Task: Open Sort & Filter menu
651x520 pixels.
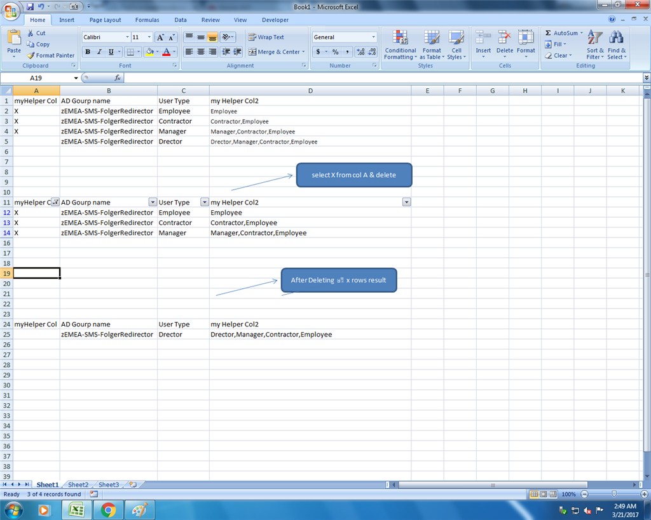Action: pos(595,45)
